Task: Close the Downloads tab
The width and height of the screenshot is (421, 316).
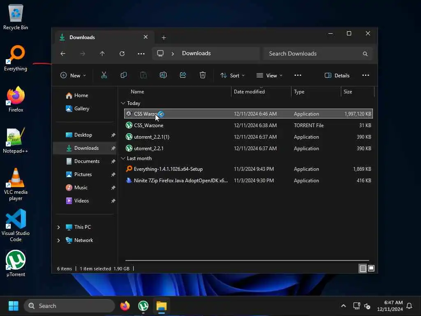Action: (x=146, y=37)
